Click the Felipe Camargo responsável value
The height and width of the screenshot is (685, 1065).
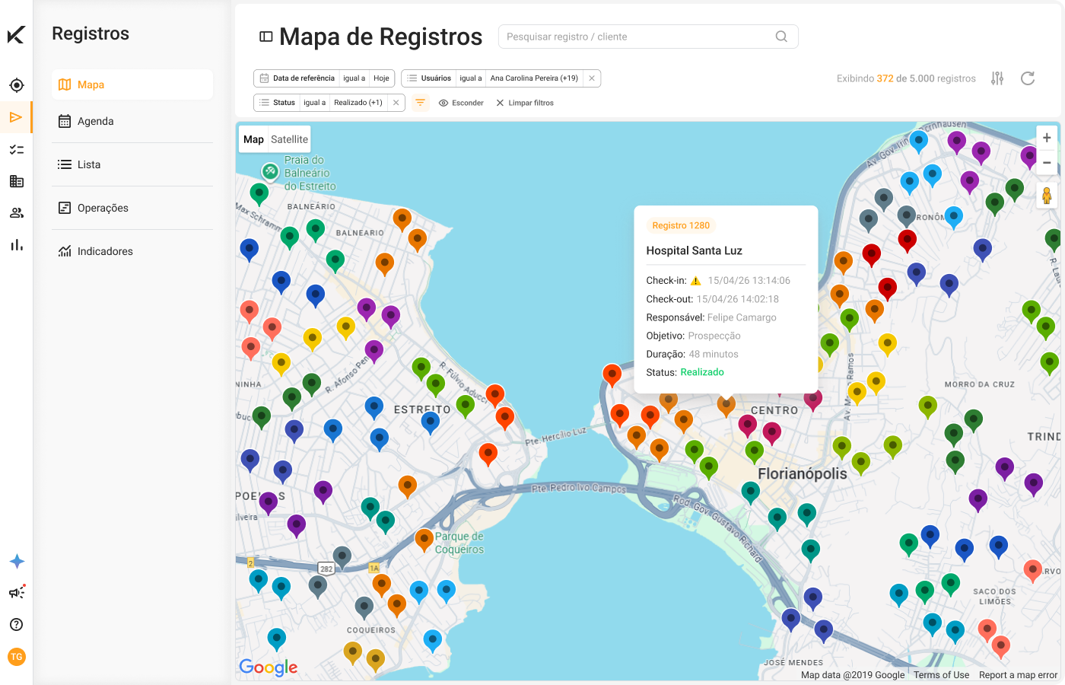(742, 317)
